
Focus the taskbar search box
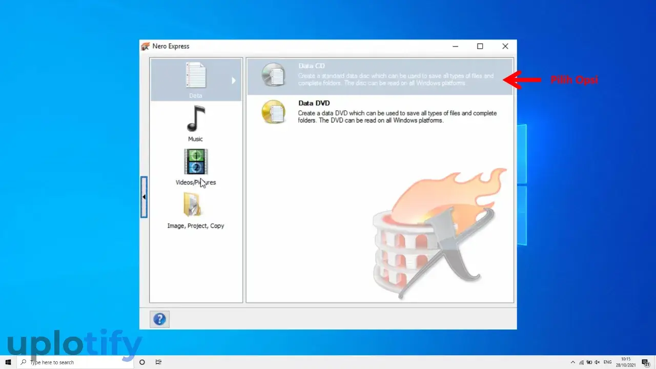coord(75,362)
